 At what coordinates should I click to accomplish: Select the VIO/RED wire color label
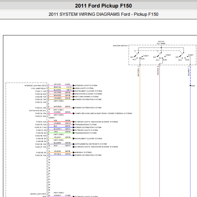pyautogui.click(x=57, y=112)
